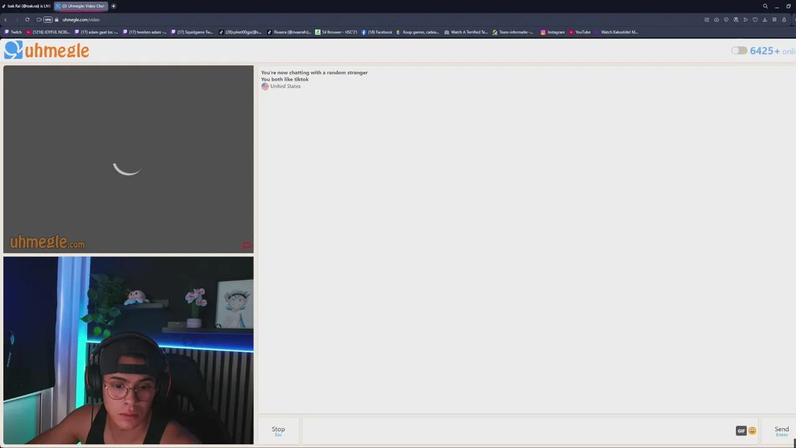The height and width of the screenshot is (448, 796).
Task: Click the play/send flow toolbar icon
Action: [x=746, y=20]
